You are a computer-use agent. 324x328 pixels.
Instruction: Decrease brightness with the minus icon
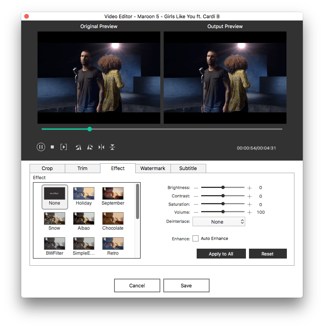coord(196,188)
